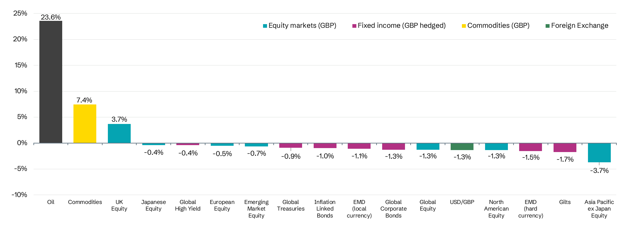The width and height of the screenshot is (628, 237).
Task: Click the Gilts axis label
Action: [x=565, y=202]
